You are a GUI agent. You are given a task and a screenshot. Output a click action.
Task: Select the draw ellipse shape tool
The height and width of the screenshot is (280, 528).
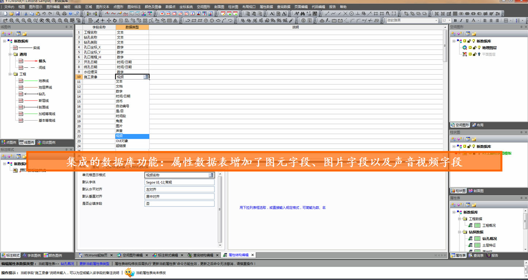(218, 21)
